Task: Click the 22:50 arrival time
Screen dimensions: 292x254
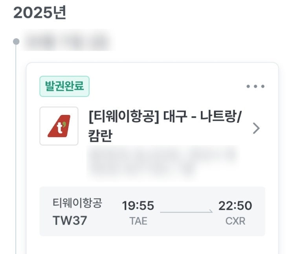Action: coord(235,205)
